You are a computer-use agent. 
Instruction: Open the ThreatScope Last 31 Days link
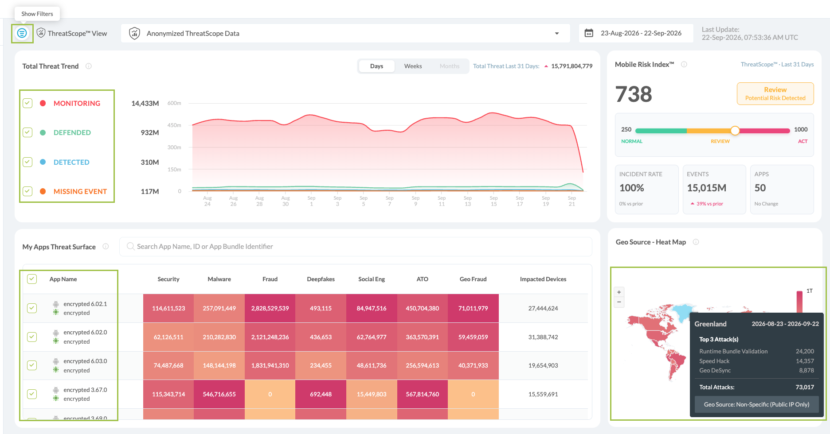pyautogui.click(x=777, y=64)
